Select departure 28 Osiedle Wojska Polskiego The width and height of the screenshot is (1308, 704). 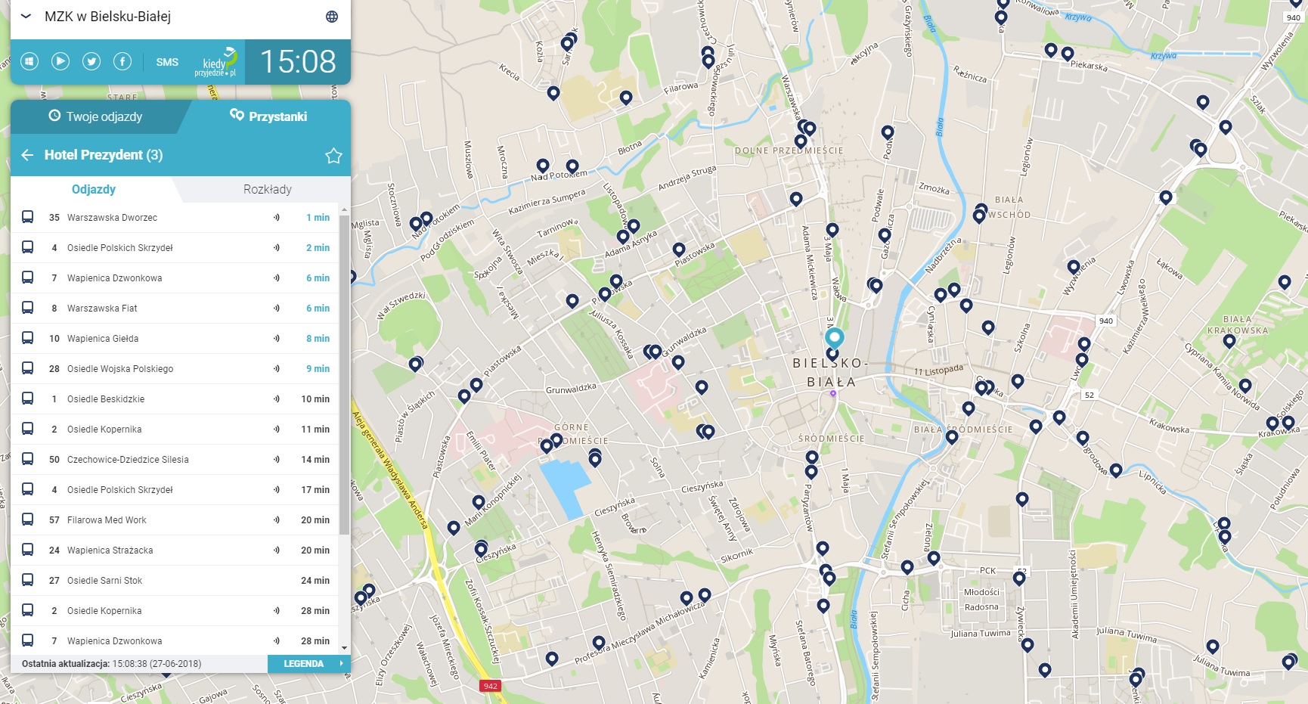pyautogui.click(x=175, y=368)
